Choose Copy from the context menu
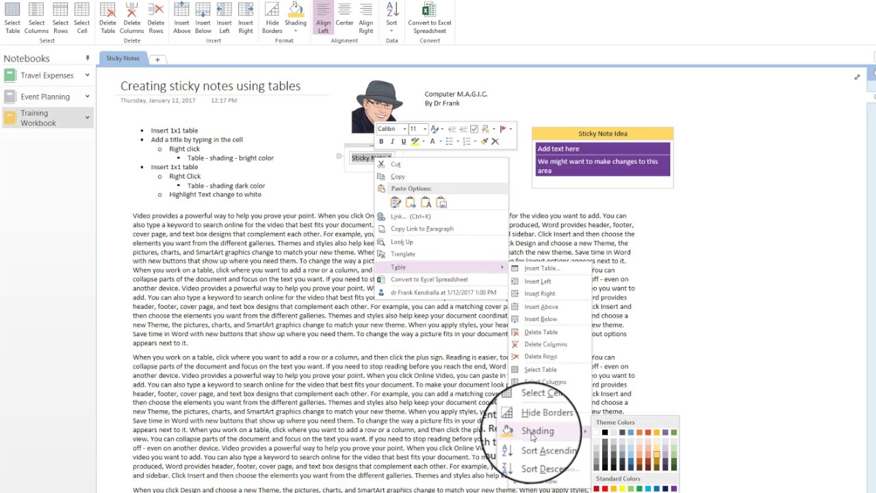876x493 pixels. (442, 177)
